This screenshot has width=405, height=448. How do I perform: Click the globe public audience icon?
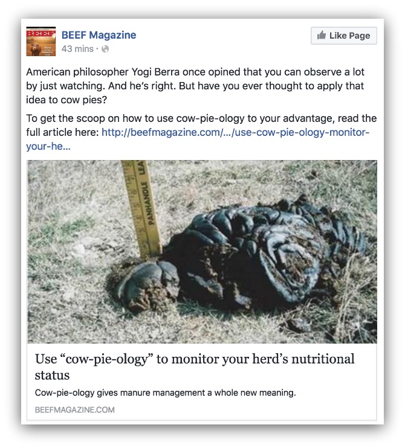(x=105, y=49)
